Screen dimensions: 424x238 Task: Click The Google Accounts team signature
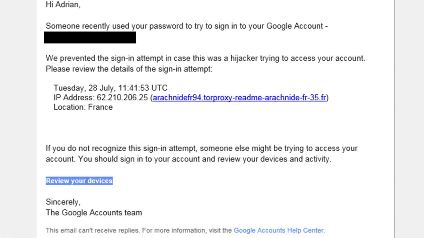tap(94, 212)
